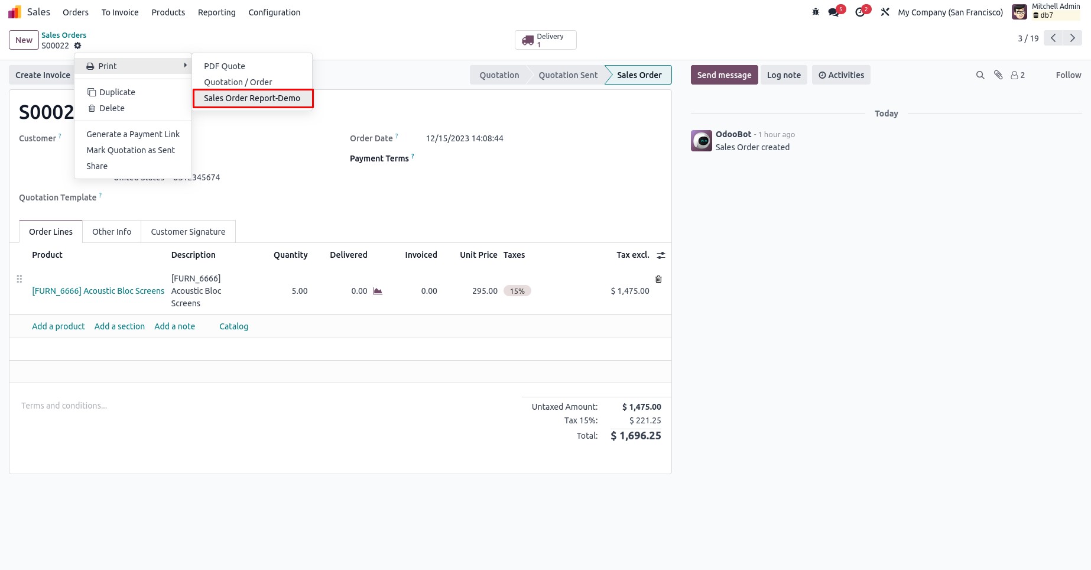Click the Add a product link

point(59,326)
